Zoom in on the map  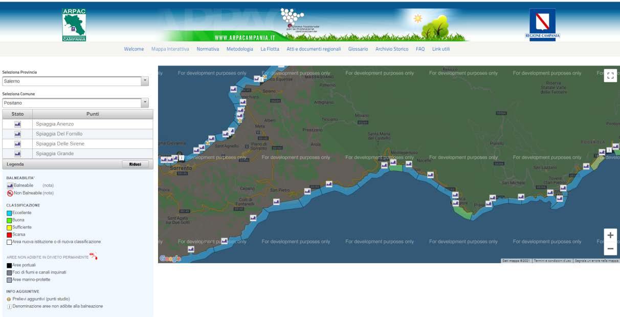click(610, 235)
